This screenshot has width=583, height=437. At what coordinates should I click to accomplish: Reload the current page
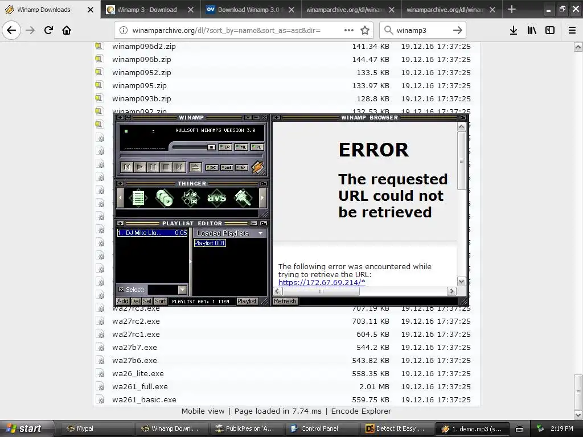pyautogui.click(x=49, y=30)
